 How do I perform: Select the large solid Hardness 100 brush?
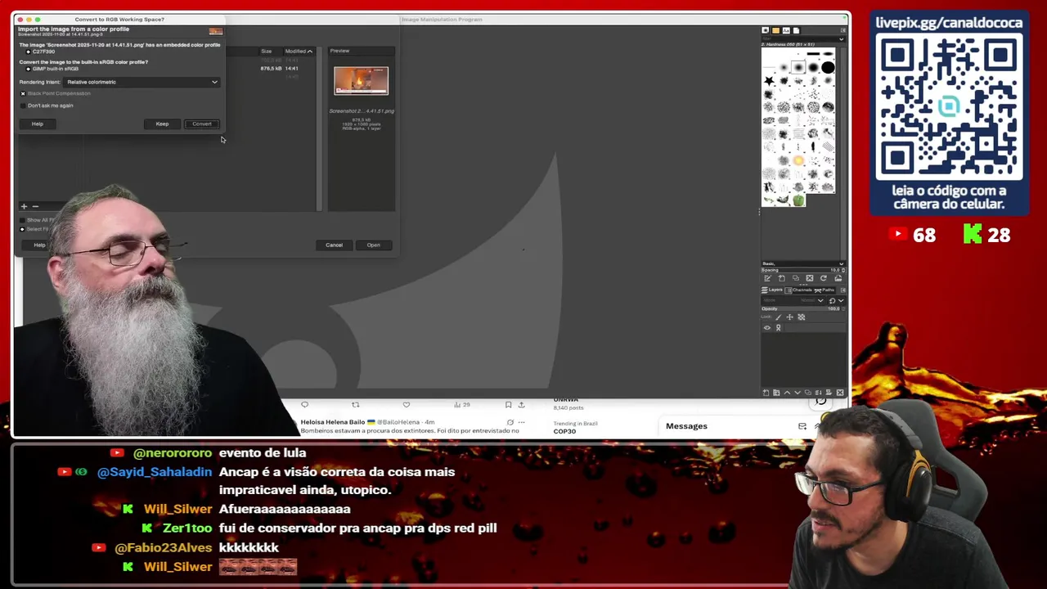click(x=828, y=67)
